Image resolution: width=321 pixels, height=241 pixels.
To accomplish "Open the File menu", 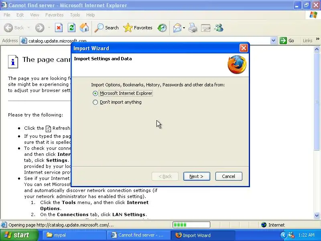I will [x=7, y=15].
